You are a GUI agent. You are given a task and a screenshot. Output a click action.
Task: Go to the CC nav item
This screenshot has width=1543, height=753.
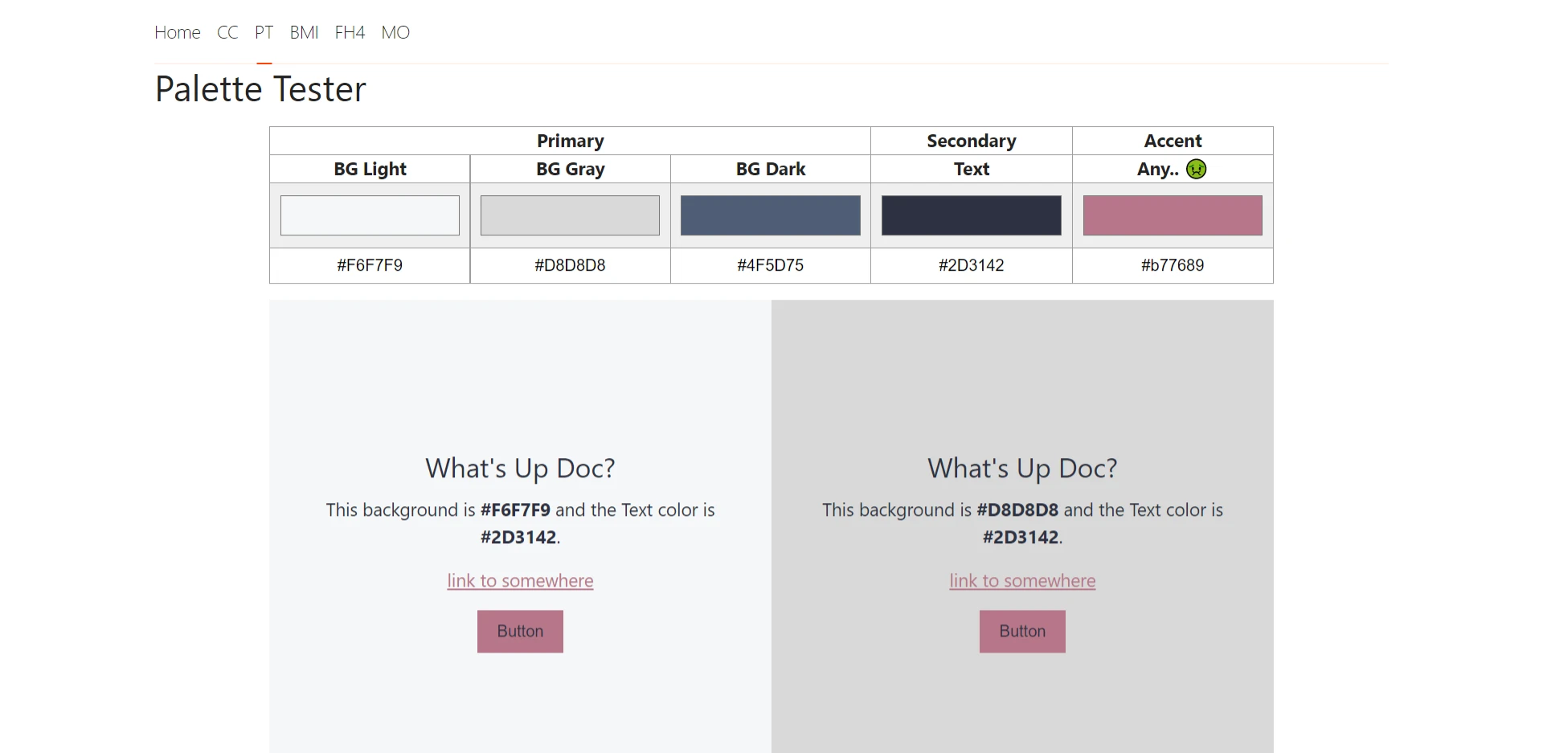point(227,32)
